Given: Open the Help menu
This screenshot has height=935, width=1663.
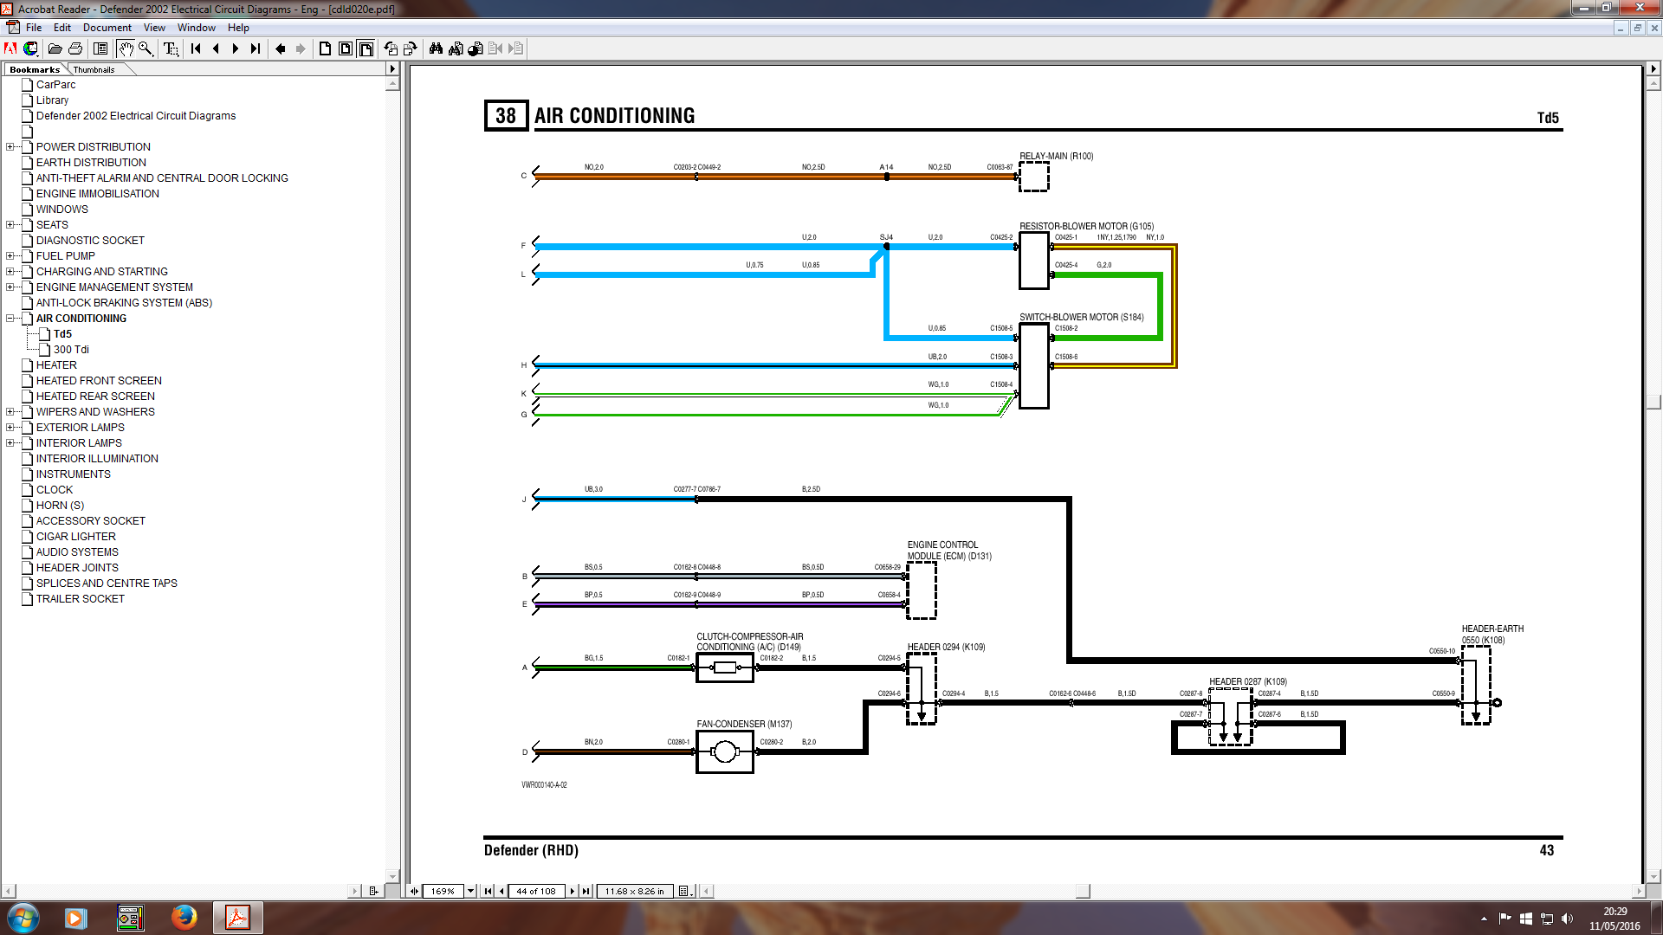Looking at the screenshot, I should [238, 28].
